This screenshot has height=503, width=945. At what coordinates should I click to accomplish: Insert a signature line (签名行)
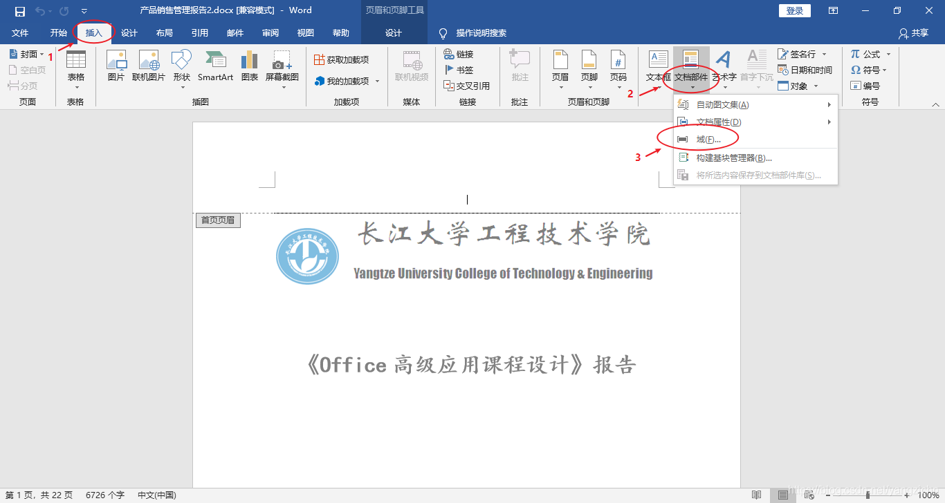click(x=802, y=54)
